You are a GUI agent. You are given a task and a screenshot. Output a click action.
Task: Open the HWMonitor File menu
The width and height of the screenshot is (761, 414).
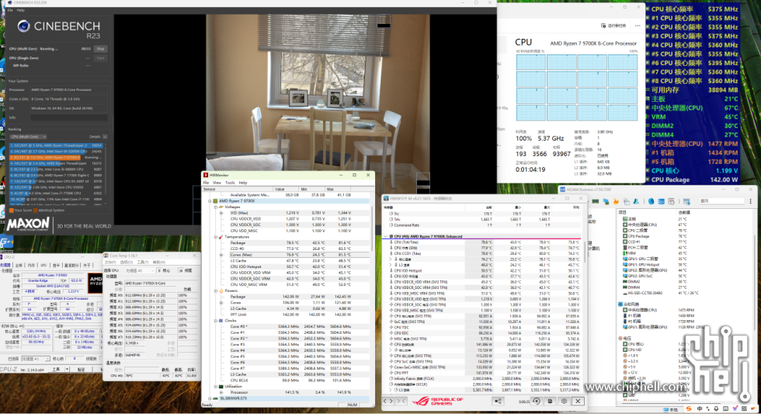pos(206,183)
